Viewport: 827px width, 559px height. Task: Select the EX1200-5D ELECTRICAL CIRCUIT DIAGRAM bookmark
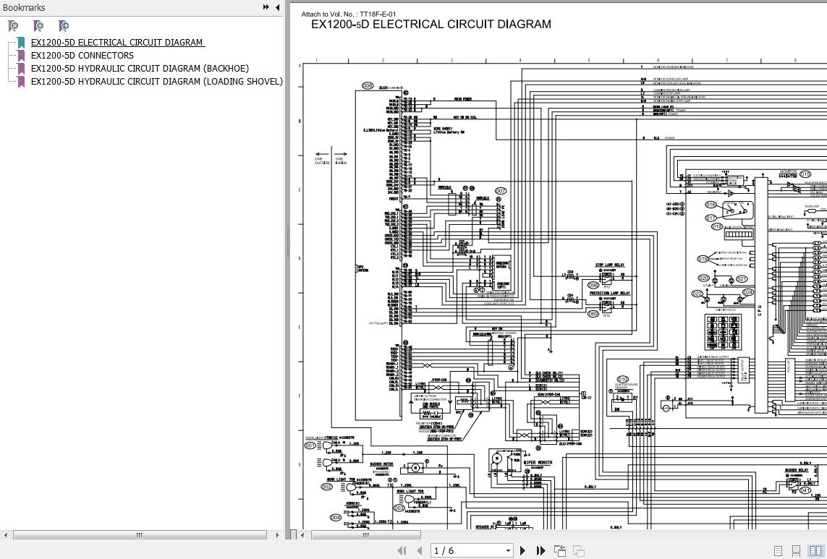click(x=116, y=42)
